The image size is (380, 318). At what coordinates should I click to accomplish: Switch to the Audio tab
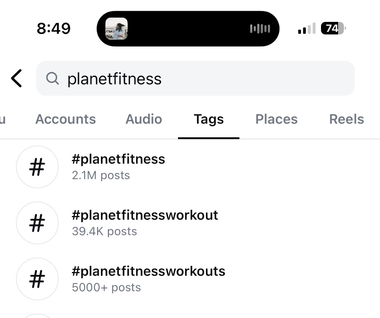(144, 119)
